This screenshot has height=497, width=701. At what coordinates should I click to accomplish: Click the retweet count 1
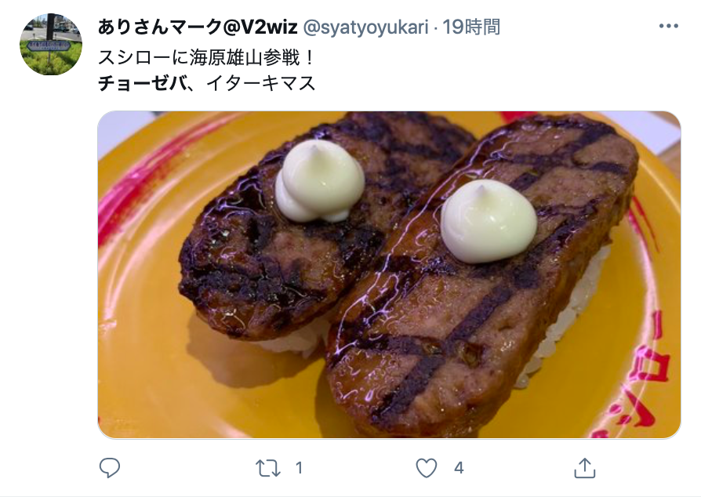299,469
